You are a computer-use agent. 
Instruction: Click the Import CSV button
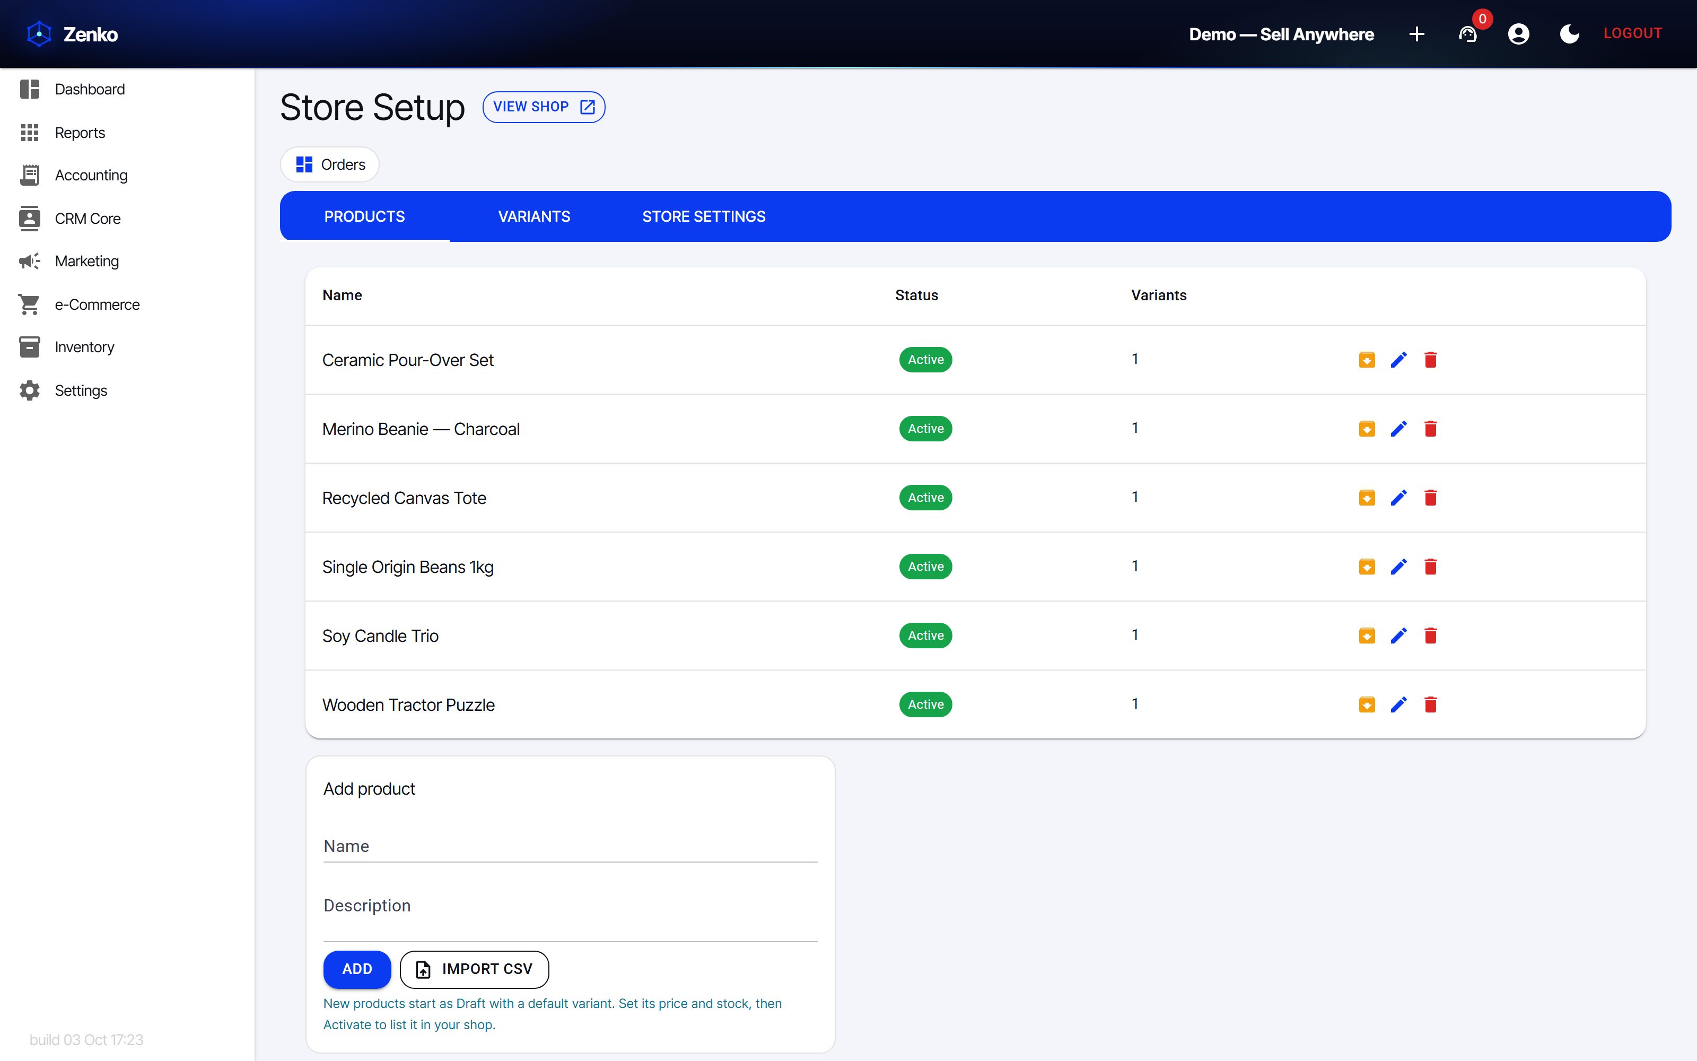click(x=474, y=969)
